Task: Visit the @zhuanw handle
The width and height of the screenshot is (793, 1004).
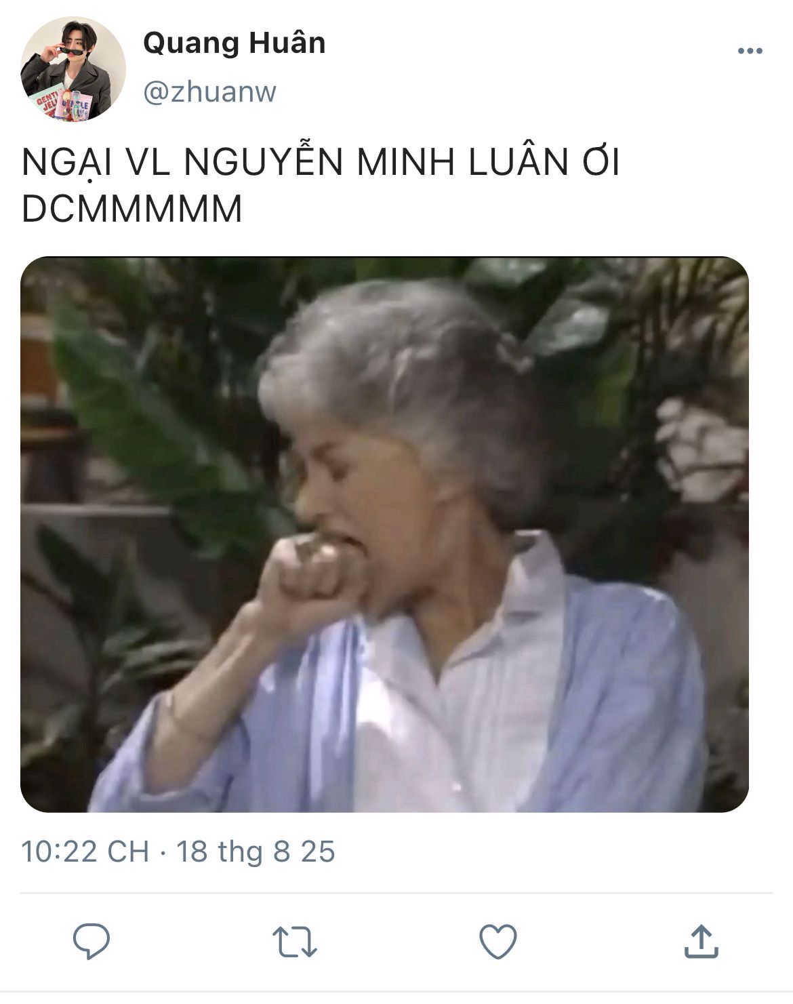Action: [209, 92]
